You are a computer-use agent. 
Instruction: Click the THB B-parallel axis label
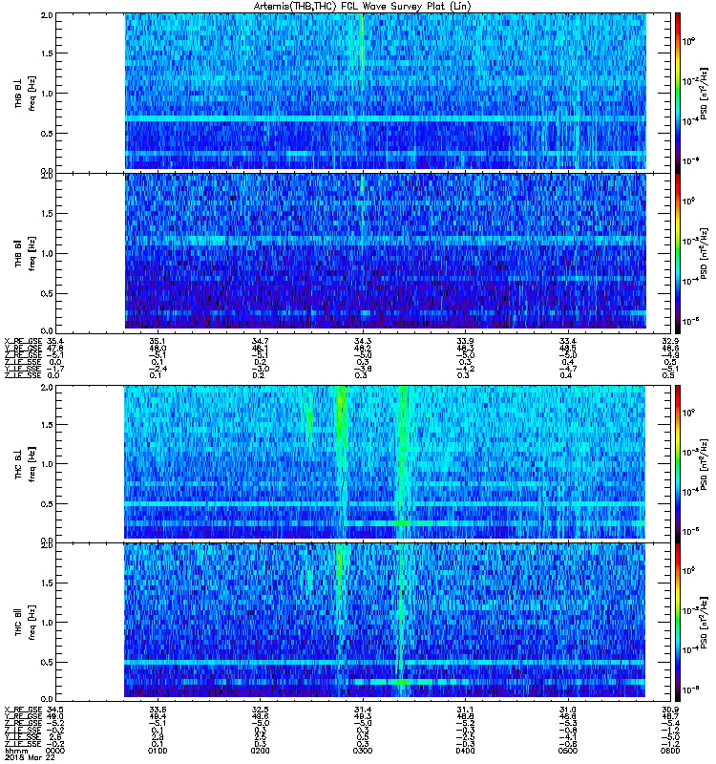click(x=18, y=253)
